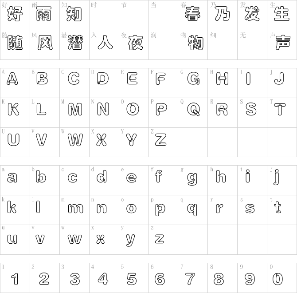The width and height of the screenshot is (297, 293).
Task: Click the digit 1 glyph
Action: point(15,279)
